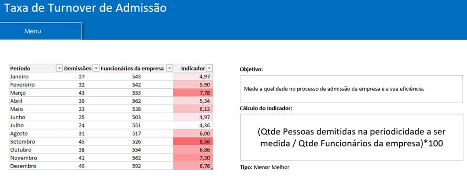Screen dimensions: 467x176
Task: Click the Tipo: Menor Melhor label
Action: tap(264, 168)
